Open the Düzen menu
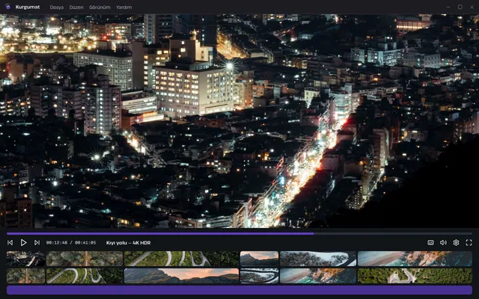Screen dimensions: 479x299 point(76,7)
